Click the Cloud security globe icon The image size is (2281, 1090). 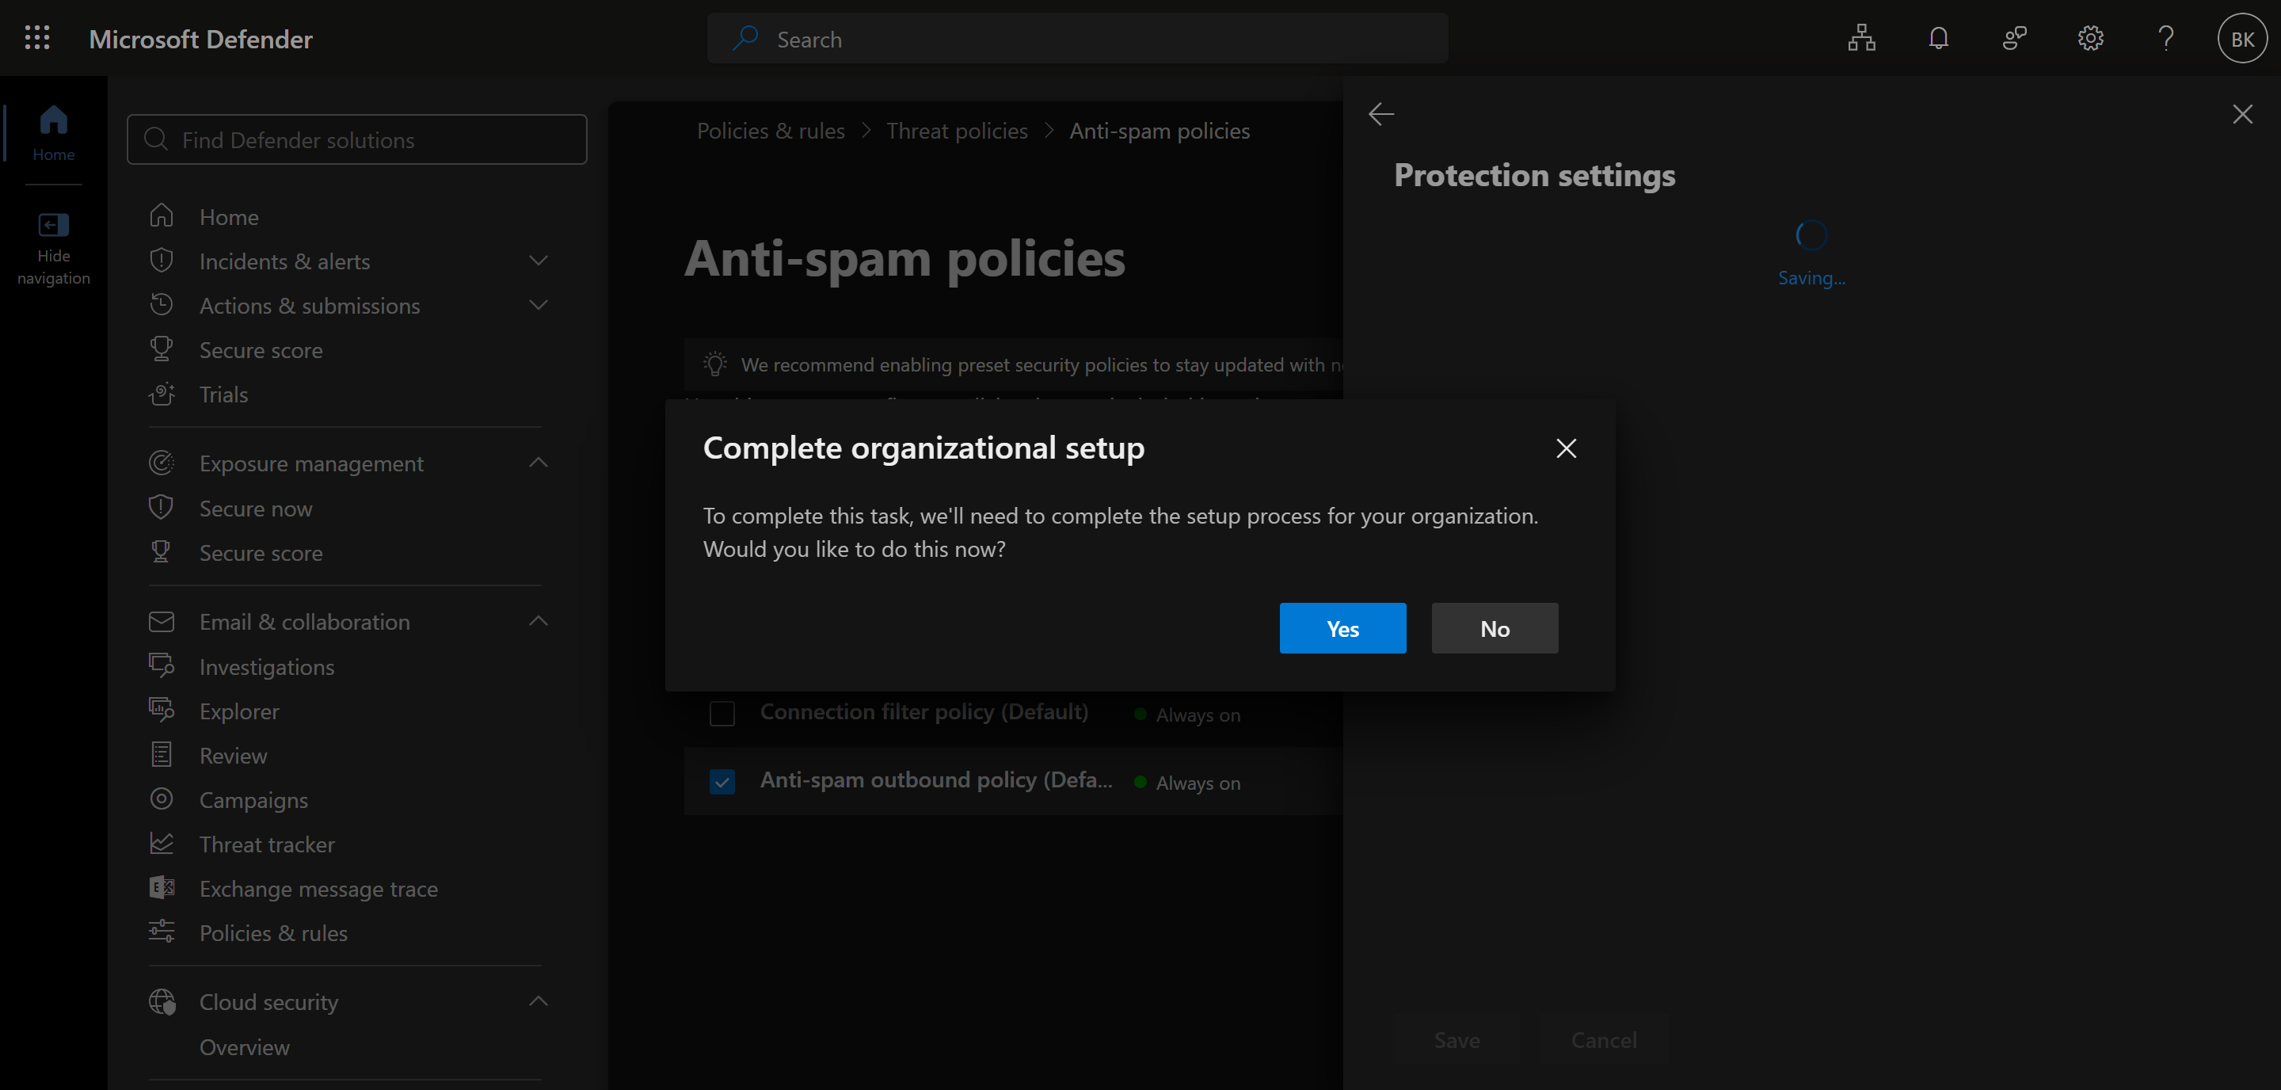(x=162, y=1001)
